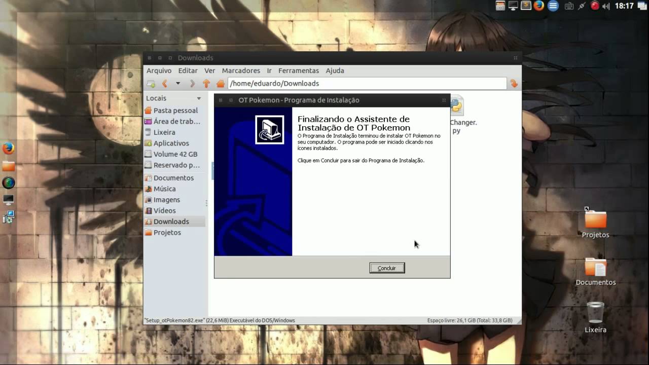
Task: Open the Ver menu
Action: [209, 70]
